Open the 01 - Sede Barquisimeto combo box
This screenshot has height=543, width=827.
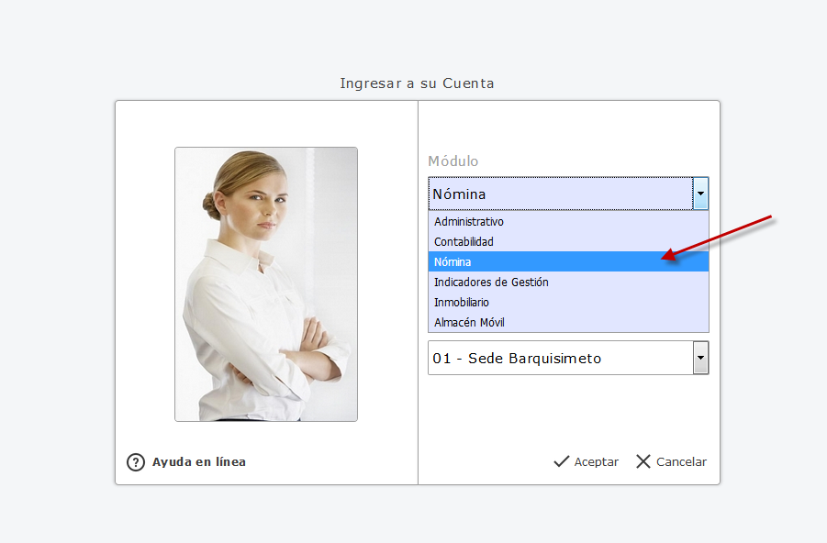pos(560,359)
